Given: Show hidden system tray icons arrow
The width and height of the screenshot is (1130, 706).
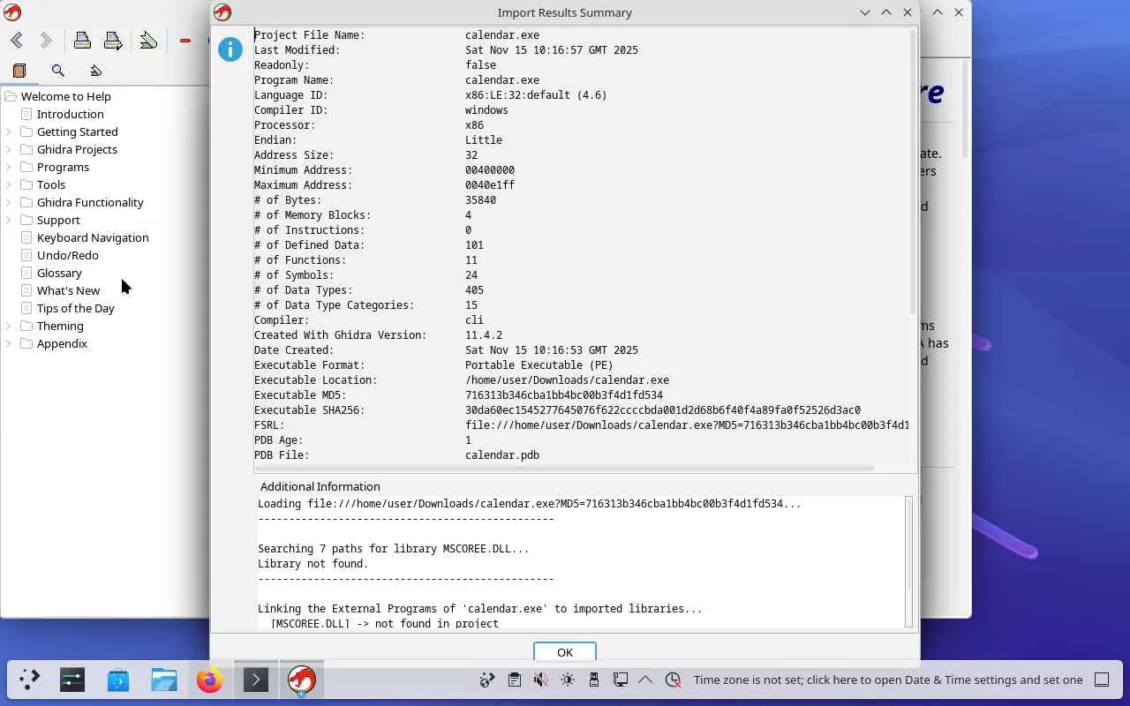Looking at the screenshot, I should tap(645, 680).
